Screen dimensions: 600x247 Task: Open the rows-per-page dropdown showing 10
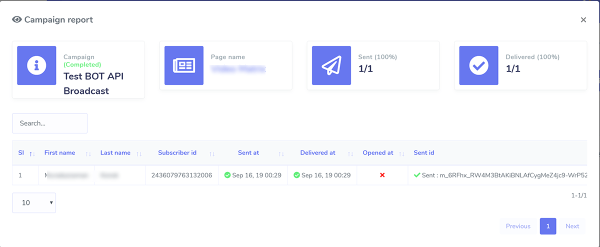coord(34,203)
